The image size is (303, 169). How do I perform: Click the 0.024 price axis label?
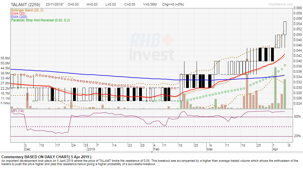[x=298, y=103]
